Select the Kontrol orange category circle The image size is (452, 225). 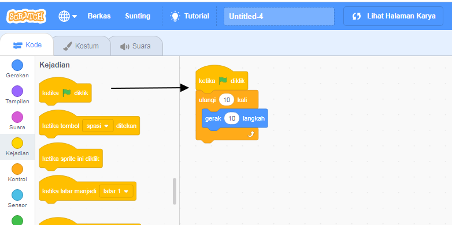(x=17, y=169)
